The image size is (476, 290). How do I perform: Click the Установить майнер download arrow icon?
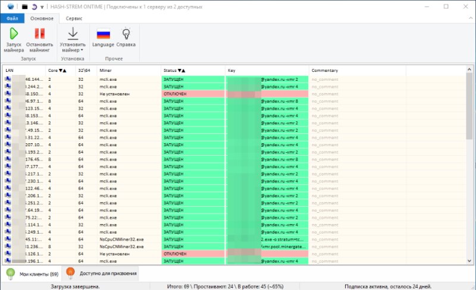pyautogui.click(x=73, y=34)
